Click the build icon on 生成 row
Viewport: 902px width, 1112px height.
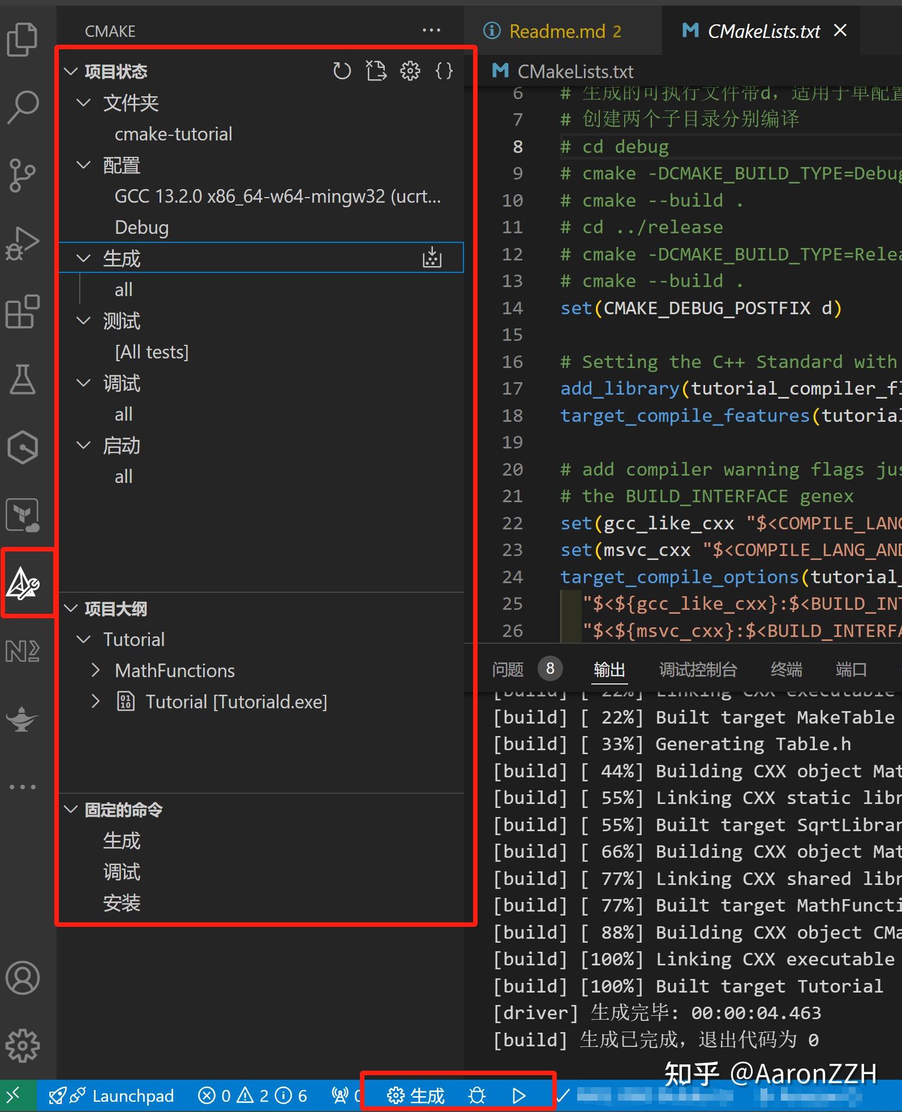[x=432, y=258]
